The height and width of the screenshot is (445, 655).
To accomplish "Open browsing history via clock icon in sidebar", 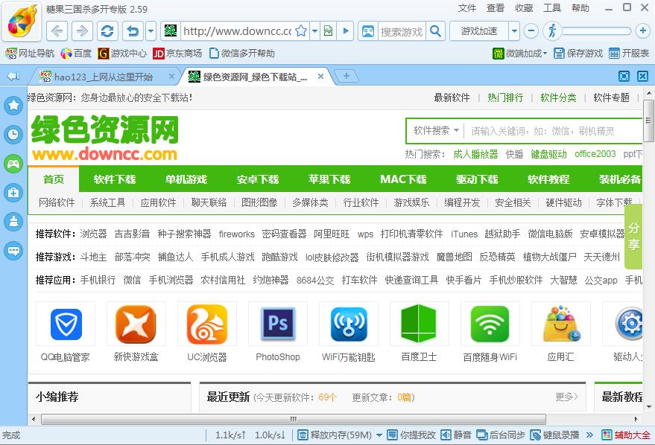I will 13,134.
